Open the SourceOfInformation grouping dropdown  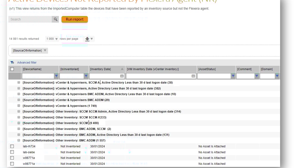(x=45, y=50)
